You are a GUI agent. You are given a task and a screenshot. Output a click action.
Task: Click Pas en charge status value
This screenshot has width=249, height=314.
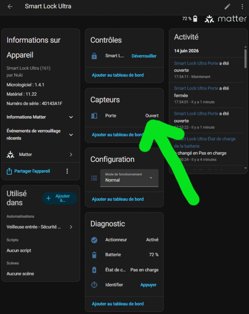144,270
